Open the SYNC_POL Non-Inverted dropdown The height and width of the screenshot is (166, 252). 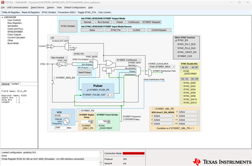pos(59,58)
